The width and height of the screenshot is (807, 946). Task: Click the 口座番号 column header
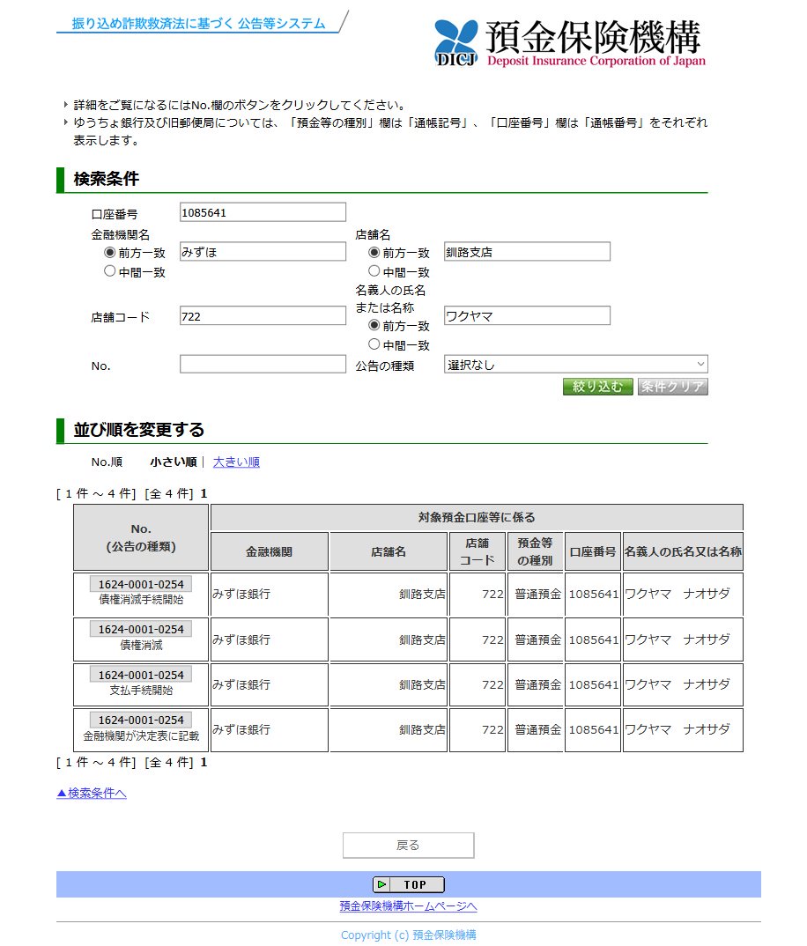pos(593,551)
